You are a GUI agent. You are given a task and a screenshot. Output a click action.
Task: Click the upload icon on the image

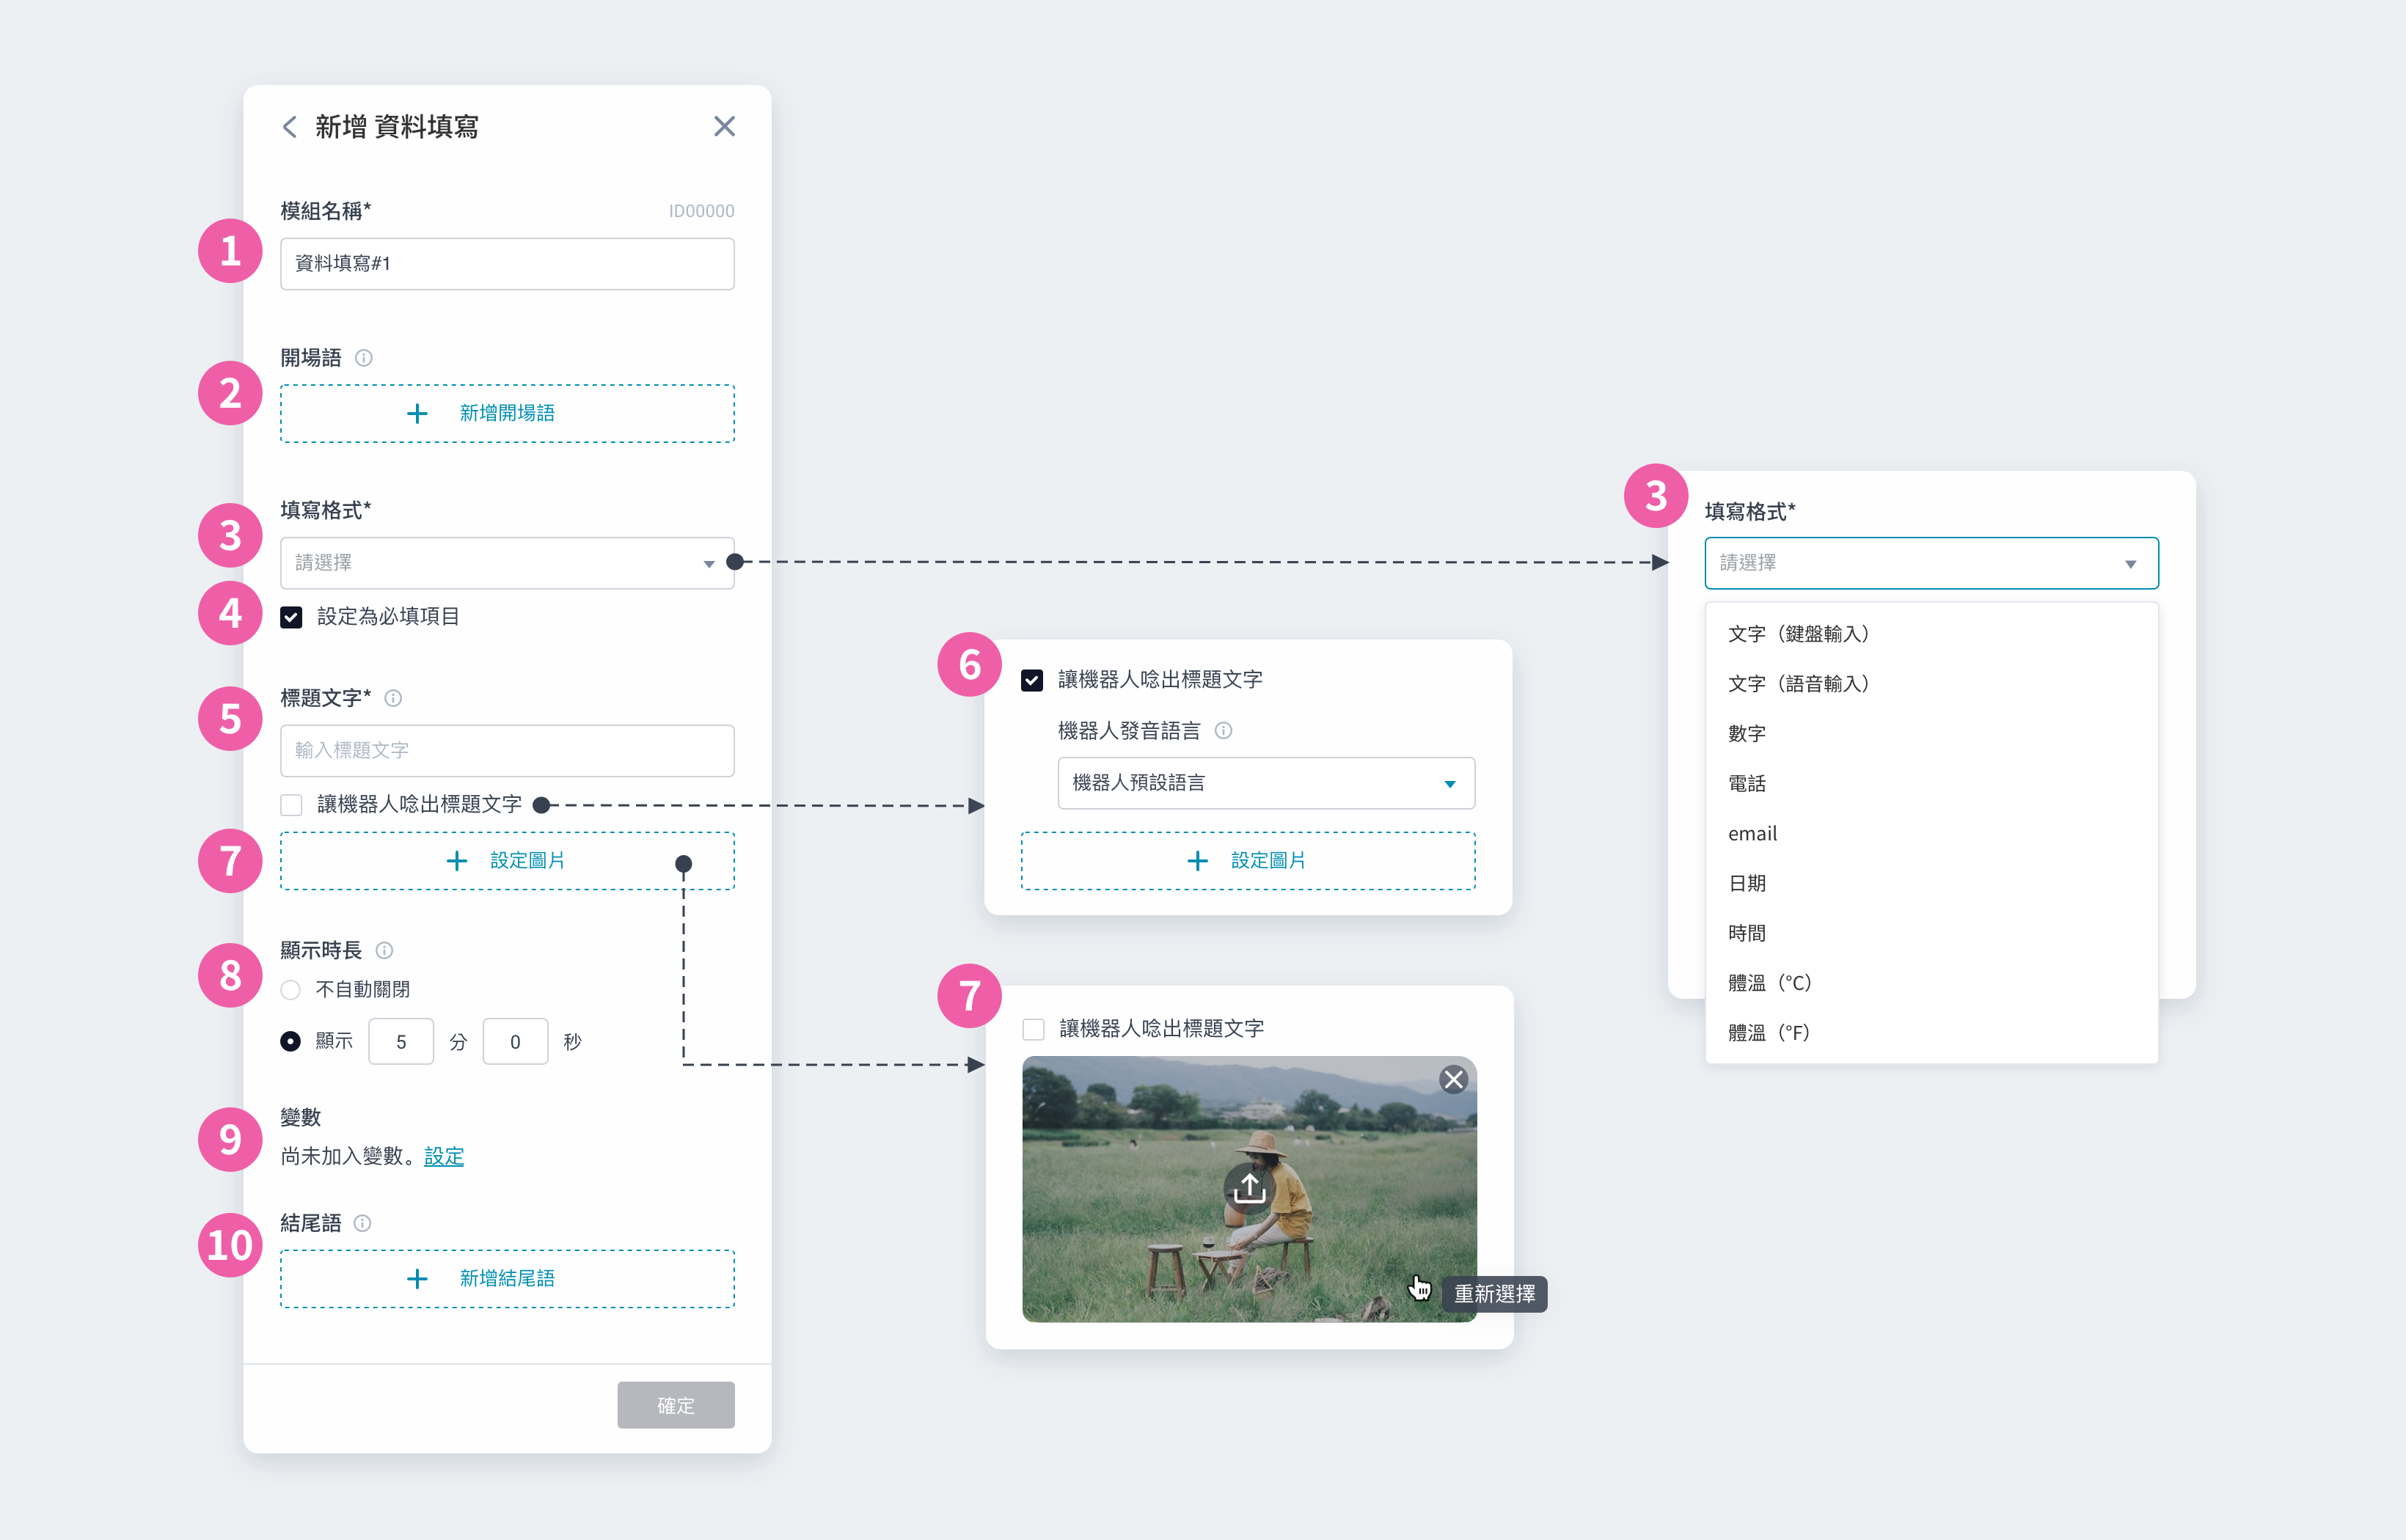click(x=1249, y=1188)
